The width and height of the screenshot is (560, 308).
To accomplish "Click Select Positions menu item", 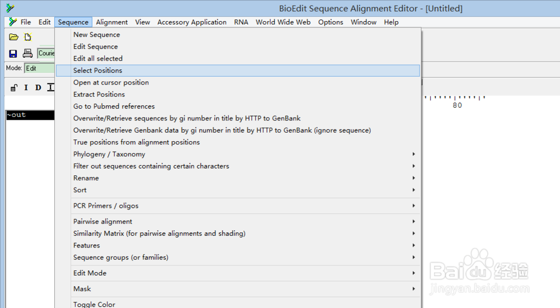I will pos(238,71).
